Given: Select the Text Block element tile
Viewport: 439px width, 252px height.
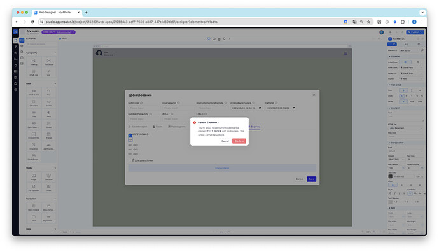Looking at the screenshot, I should [49, 62].
